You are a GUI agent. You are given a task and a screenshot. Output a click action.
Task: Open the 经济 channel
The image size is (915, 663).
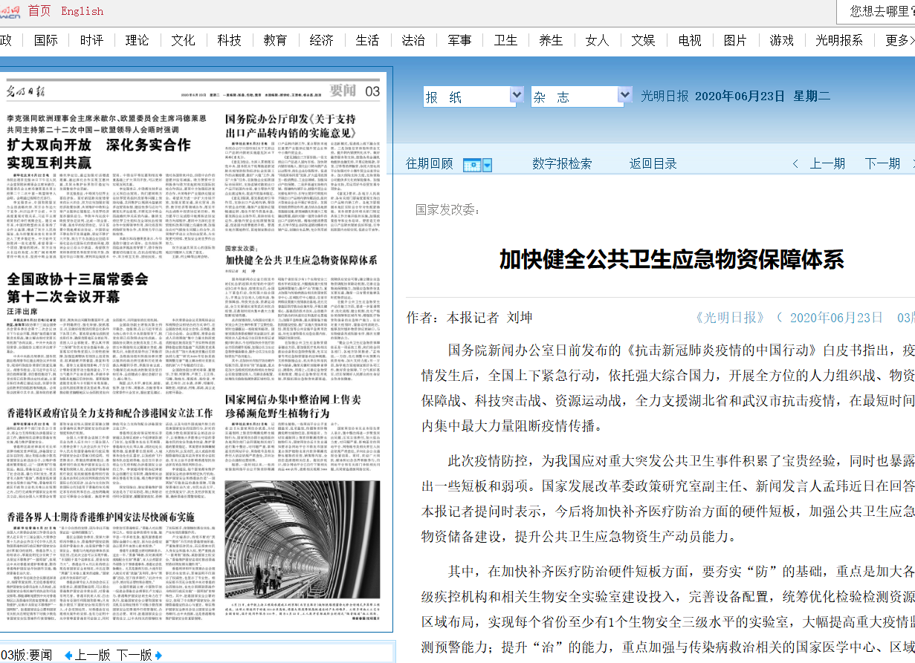pos(322,40)
